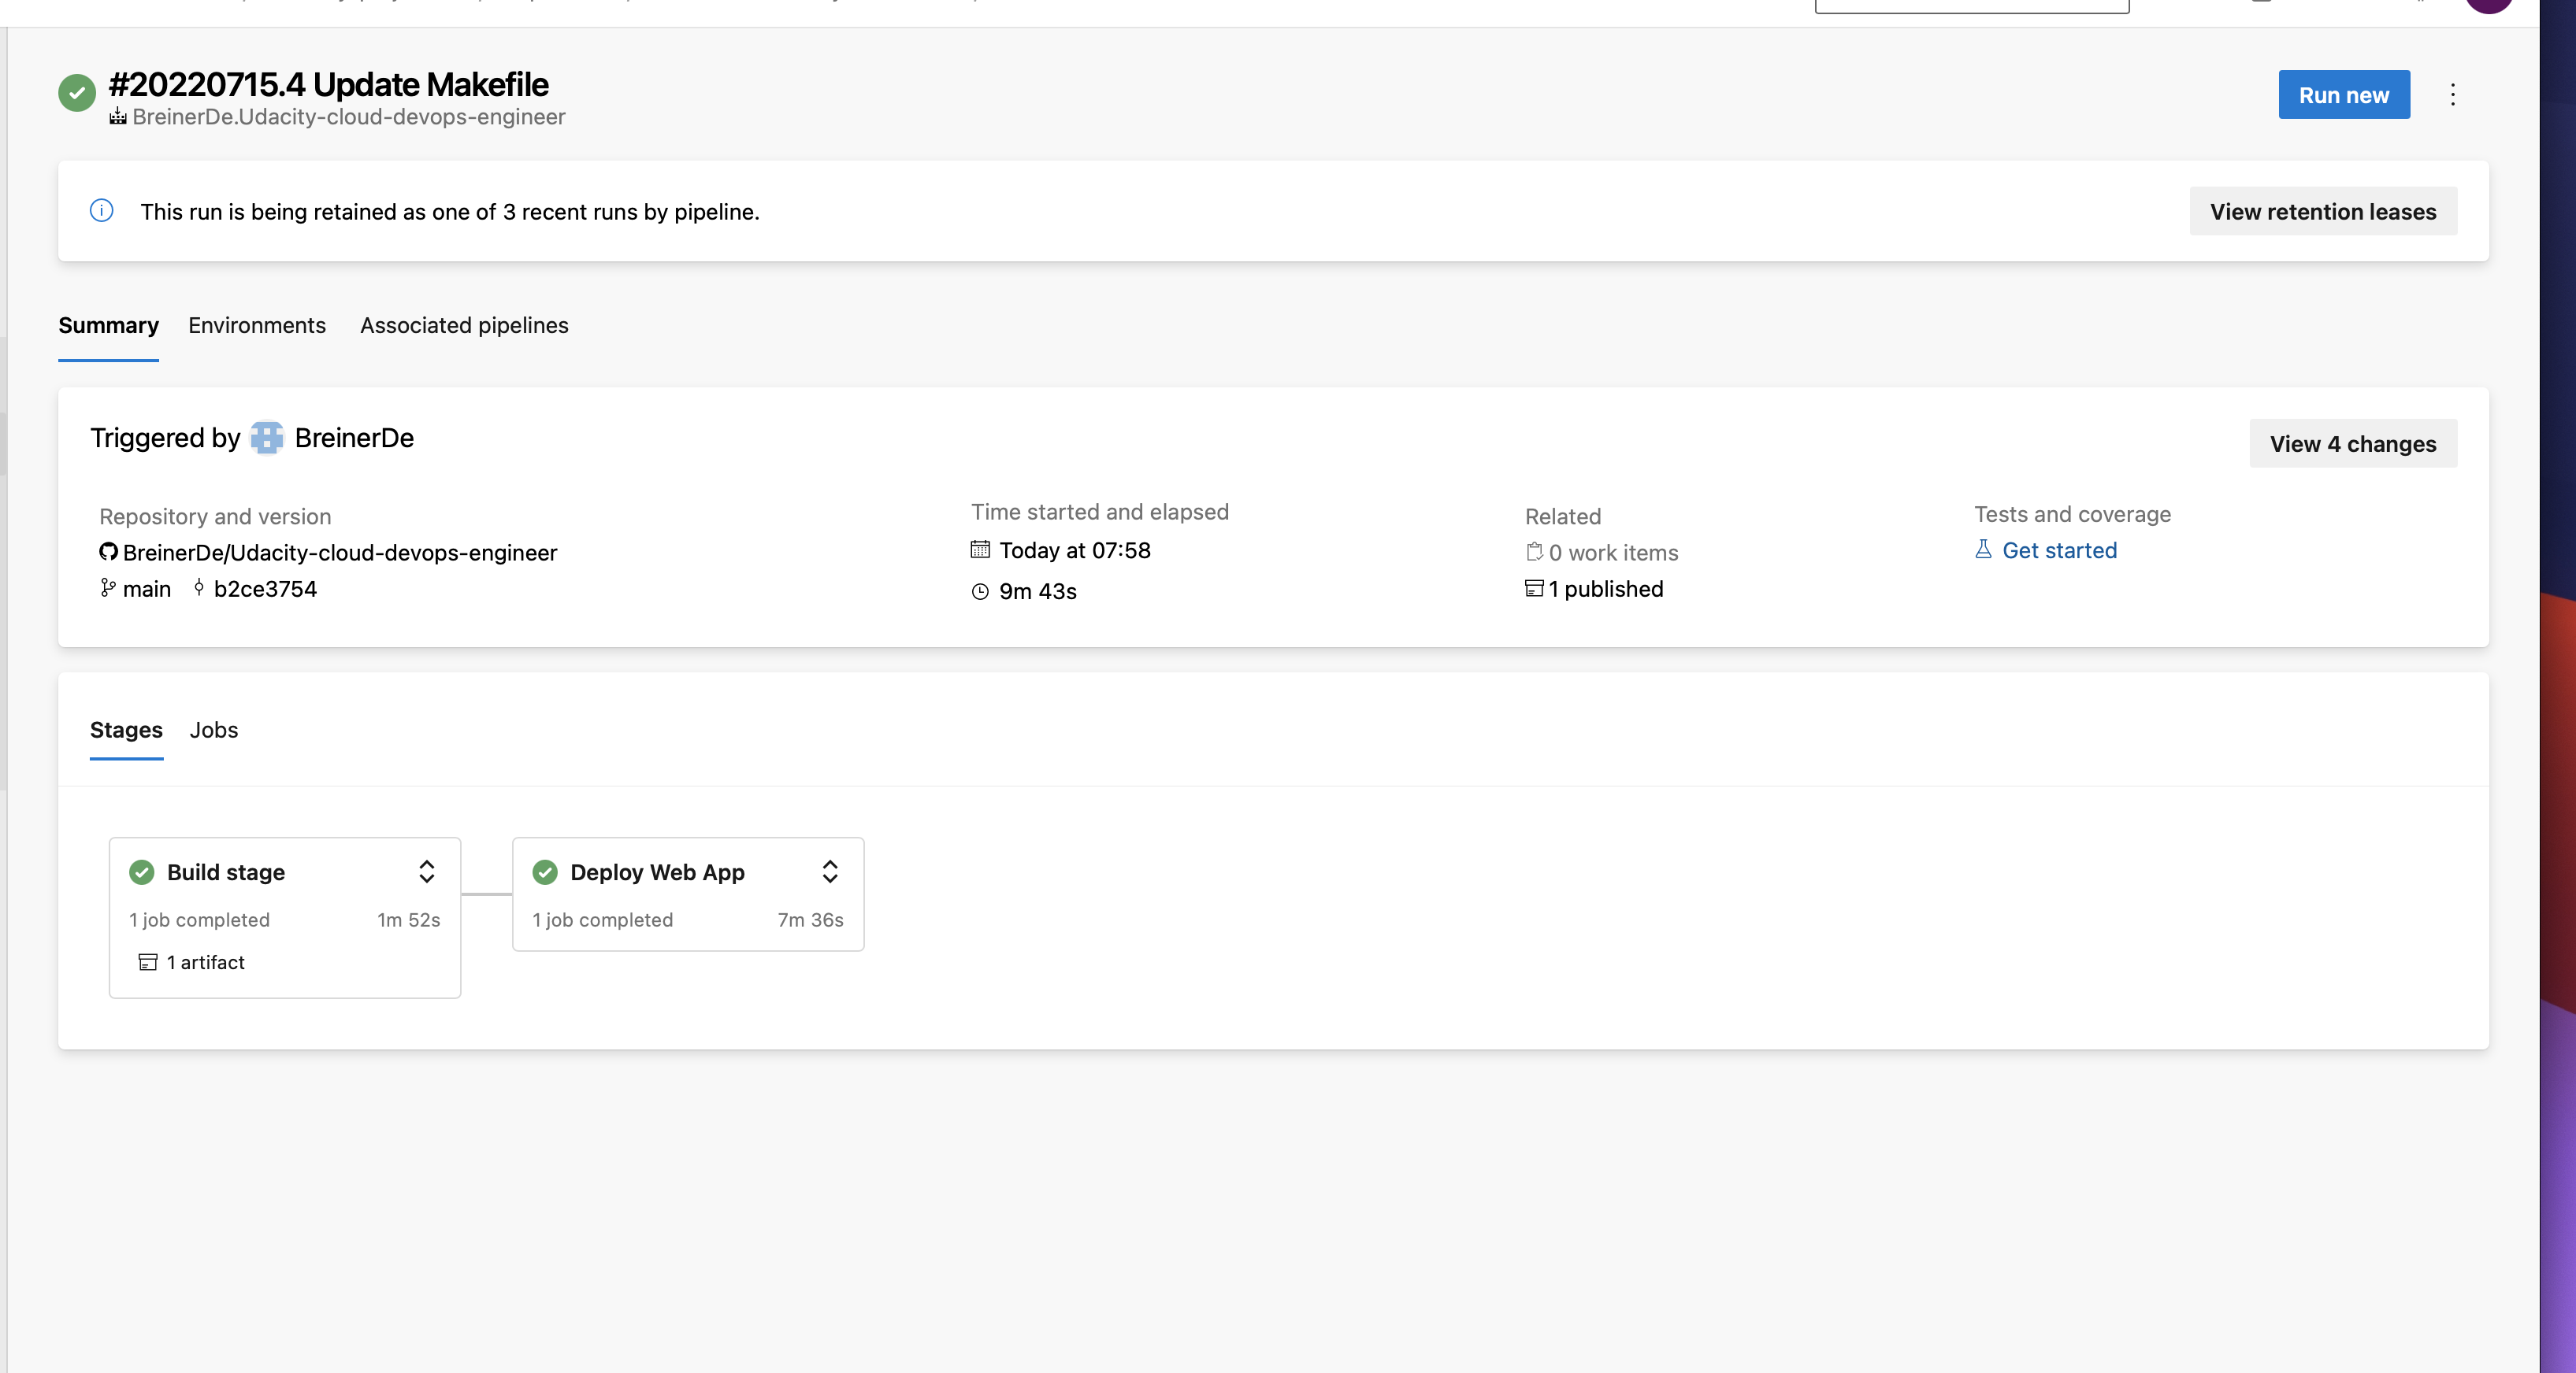
Task: Click the Build stage title
Action: coord(226,872)
